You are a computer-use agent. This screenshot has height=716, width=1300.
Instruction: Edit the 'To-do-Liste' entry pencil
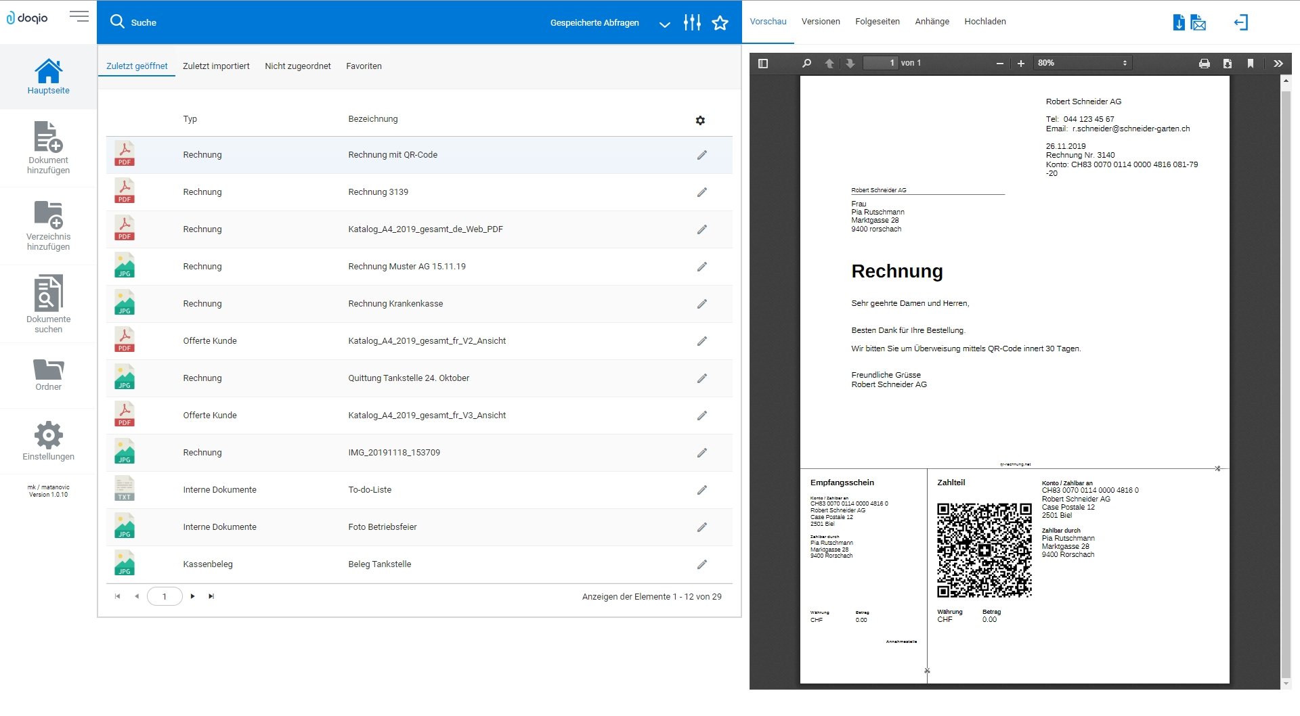coord(702,490)
